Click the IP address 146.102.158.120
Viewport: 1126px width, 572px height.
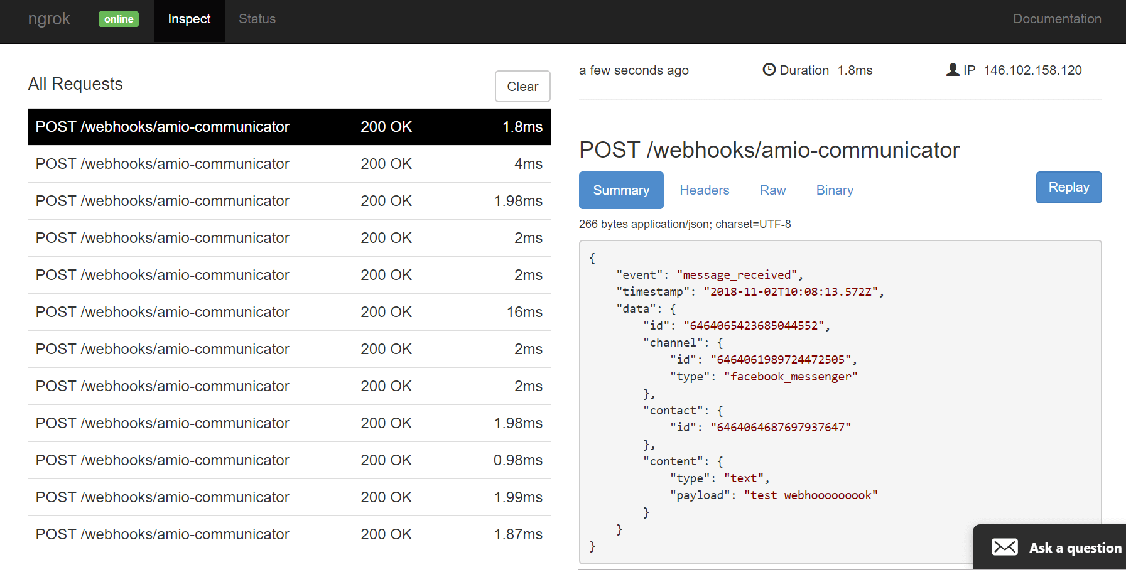click(x=1032, y=70)
